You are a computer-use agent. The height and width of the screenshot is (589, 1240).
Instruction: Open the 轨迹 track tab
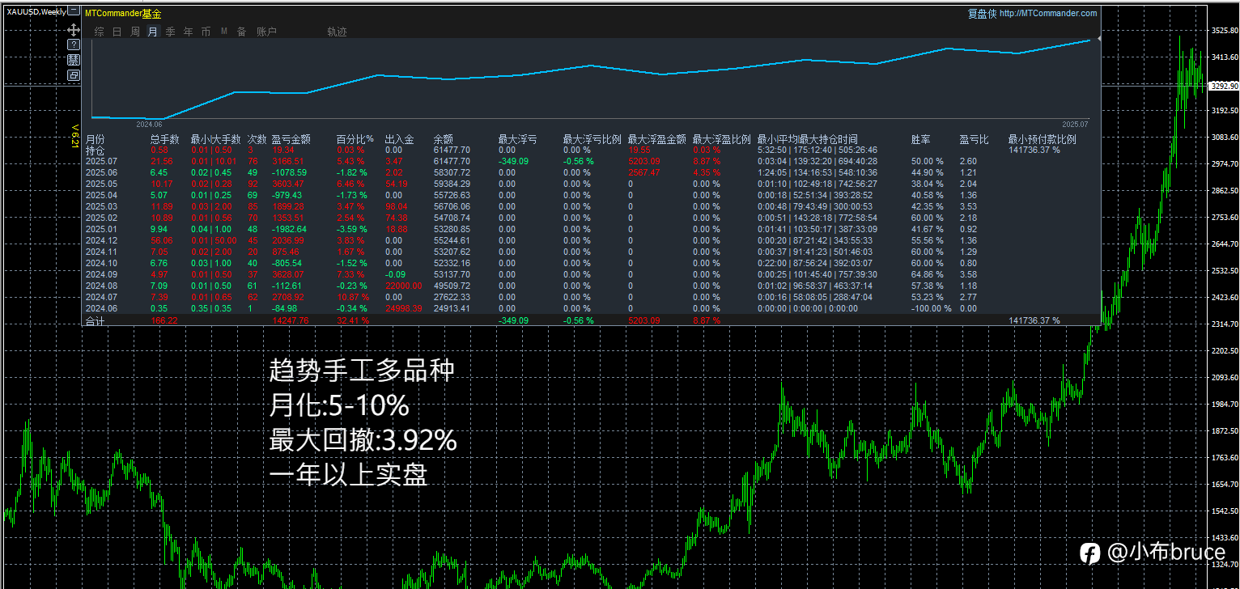pyautogui.click(x=337, y=32)
